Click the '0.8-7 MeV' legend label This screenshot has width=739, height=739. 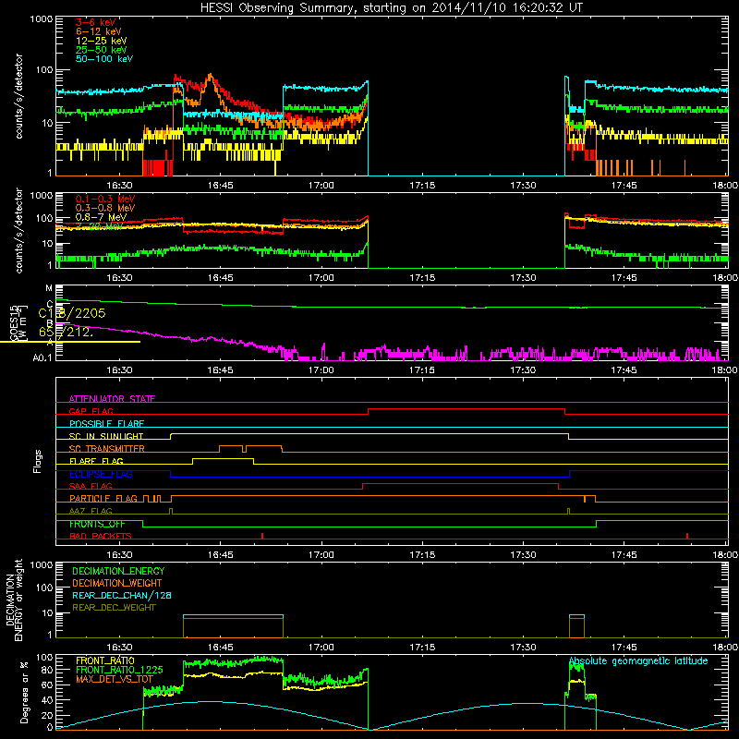[101, 217]
